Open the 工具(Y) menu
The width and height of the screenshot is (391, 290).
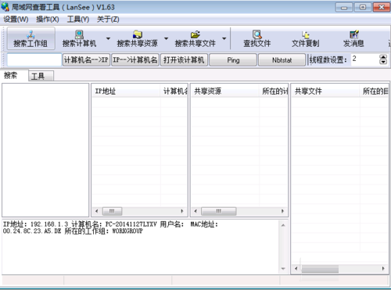coord(78,20)
